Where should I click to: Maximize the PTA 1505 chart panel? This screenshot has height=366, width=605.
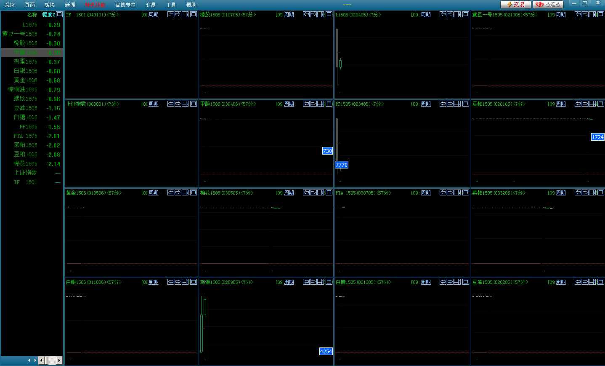click(x=466, y=192)
